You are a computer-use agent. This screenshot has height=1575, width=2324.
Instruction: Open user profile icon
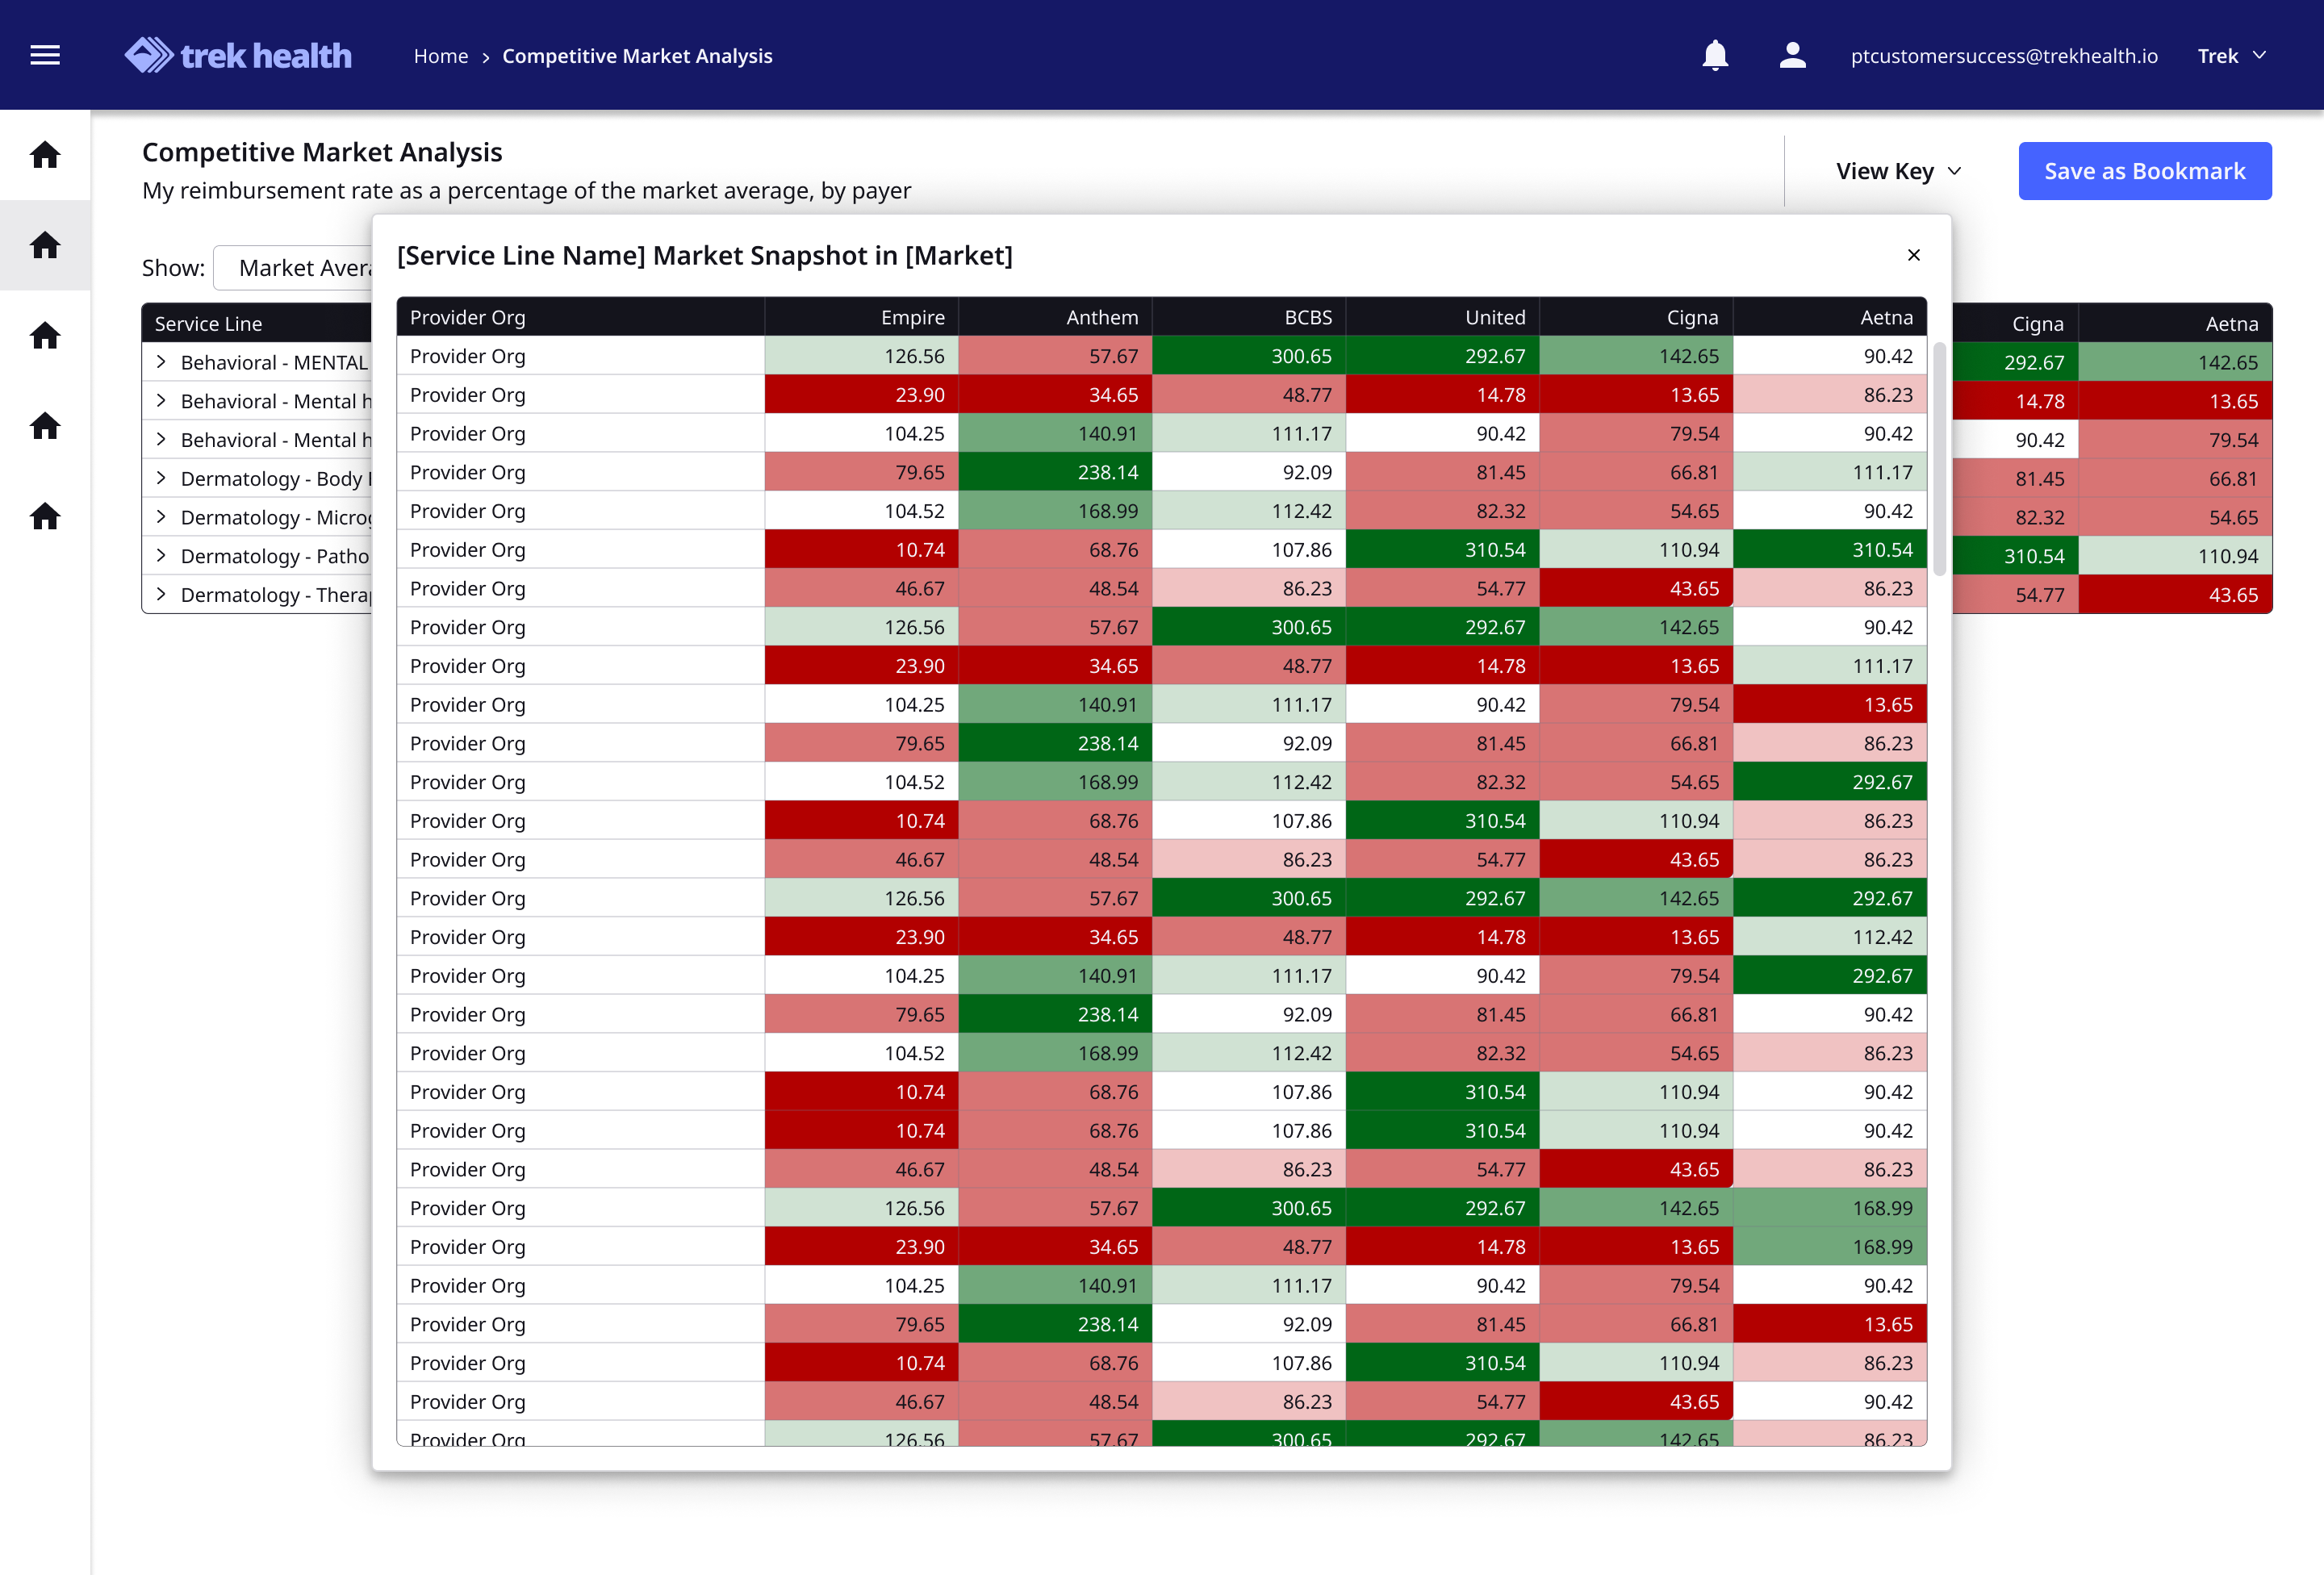[x=1792, y=55]
